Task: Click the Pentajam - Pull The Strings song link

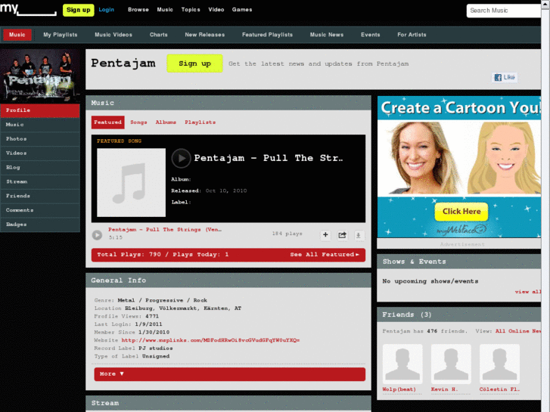Action: [165, 230]
